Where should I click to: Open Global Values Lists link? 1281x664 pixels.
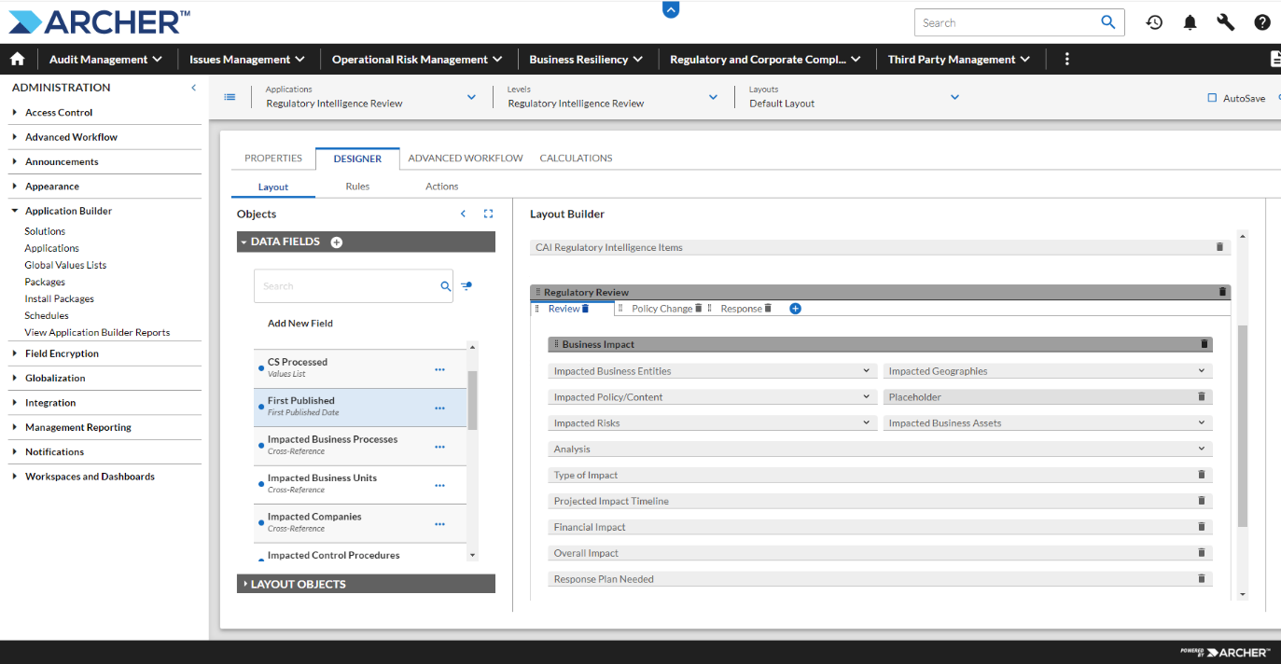click(65, 265)
